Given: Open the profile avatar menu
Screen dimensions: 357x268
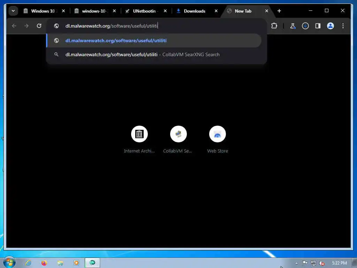Looking at the screenshot, I should pyautogui.click(x=331, y=26).
